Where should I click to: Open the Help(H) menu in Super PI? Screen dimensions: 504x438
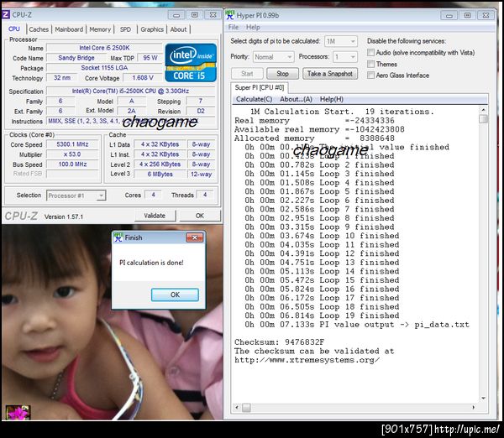pyautogui.click(x=332, y=99)
